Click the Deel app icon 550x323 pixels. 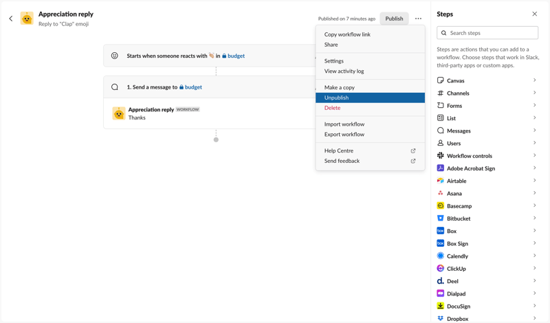pos(440,281)
